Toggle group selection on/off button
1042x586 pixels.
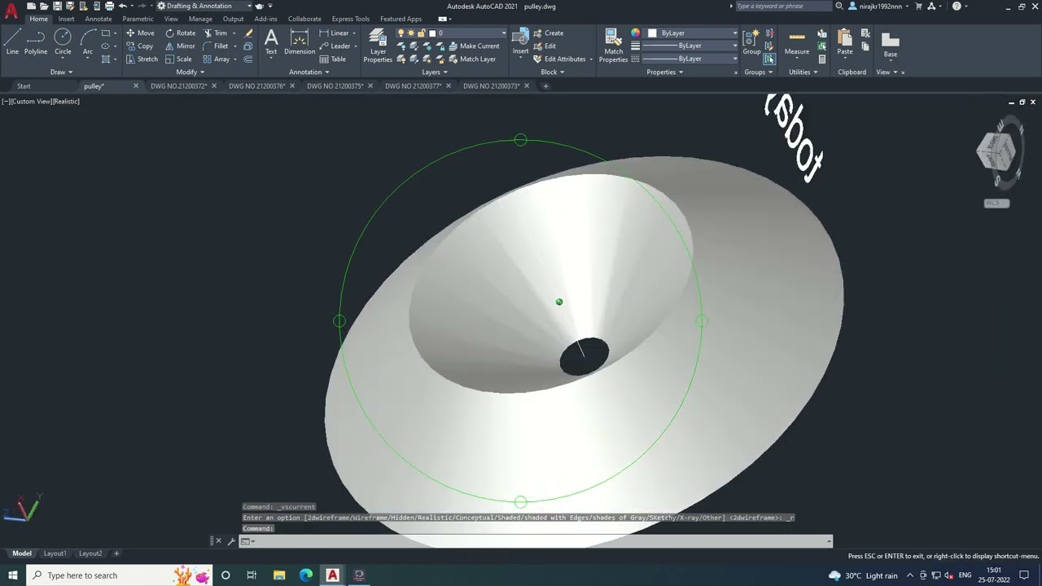tap(768, 59)
